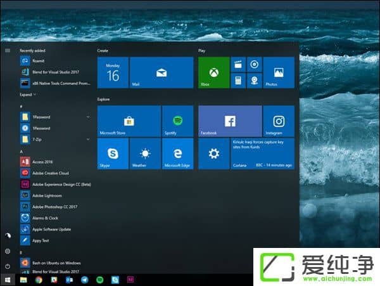Image resolution: width=380 pixels, height=286 pixels.
Task: Open Adobe Creative Cloud
Action: [x=55, y=173]
